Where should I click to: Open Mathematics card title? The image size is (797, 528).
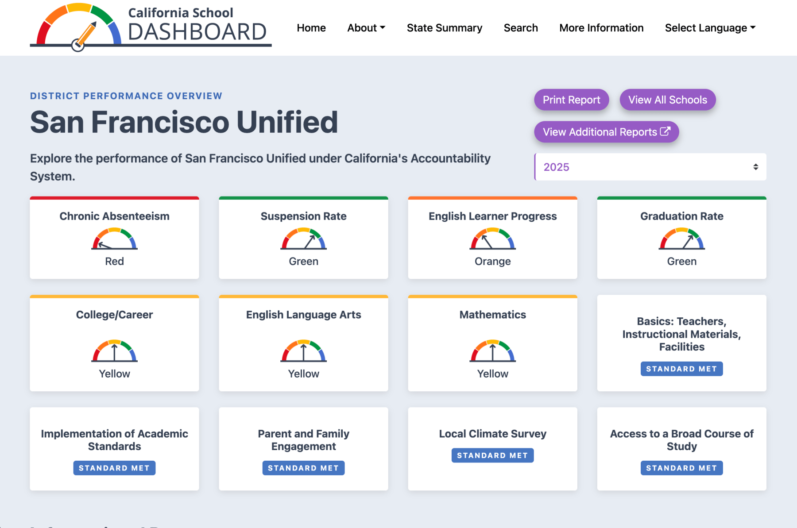(492, 315)
